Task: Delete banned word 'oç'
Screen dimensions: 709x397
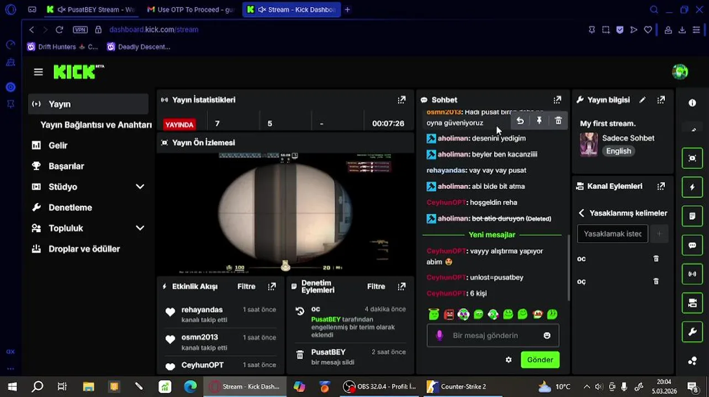Action: [656, 281]
